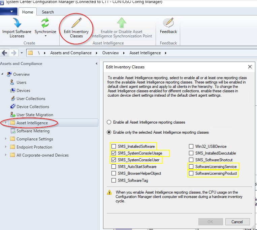This screenshot has height=230, width=257.
Task: Expand breadcrumb arrow after Assets and Compliance
Action: click(x=97, y=53)
